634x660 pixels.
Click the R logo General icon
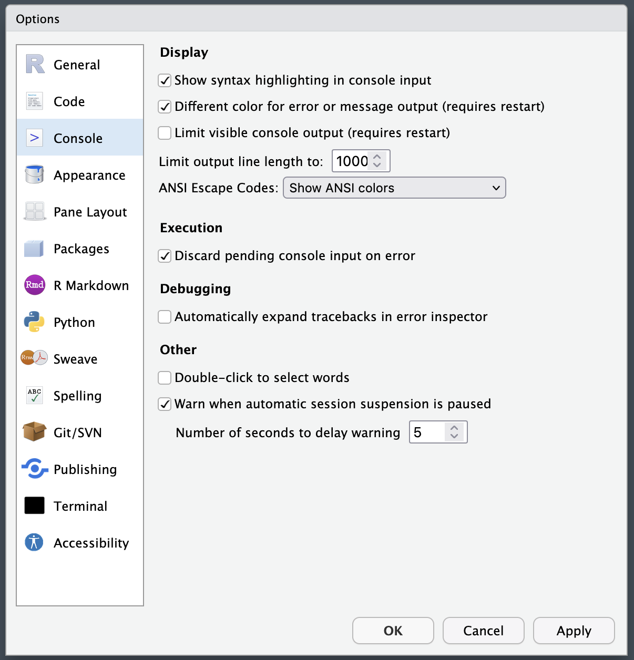coord(35,65)
